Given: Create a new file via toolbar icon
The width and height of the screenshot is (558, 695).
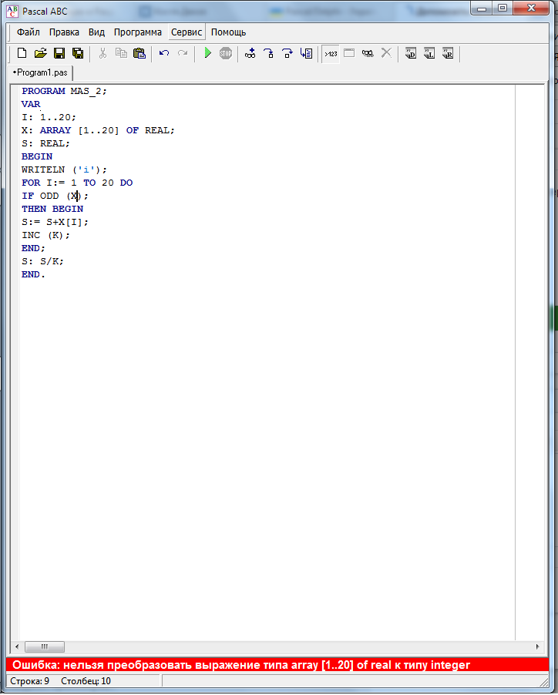Looking at the screenshot, I should [x=22, y=53].
